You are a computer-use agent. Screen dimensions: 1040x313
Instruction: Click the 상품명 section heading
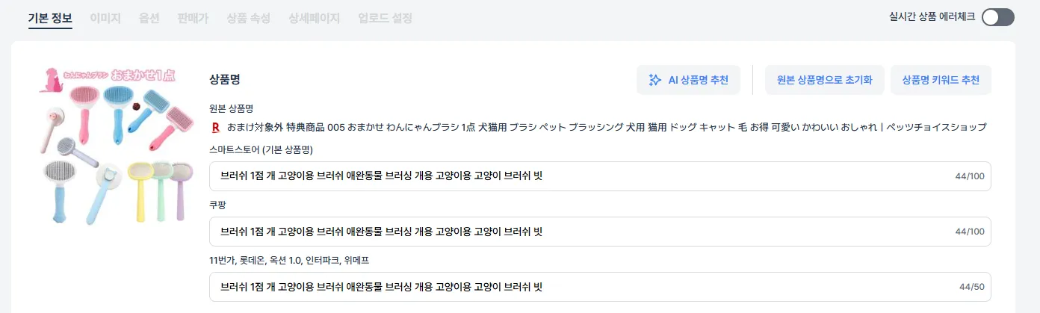pyautogui.click(x=225, y=79)
